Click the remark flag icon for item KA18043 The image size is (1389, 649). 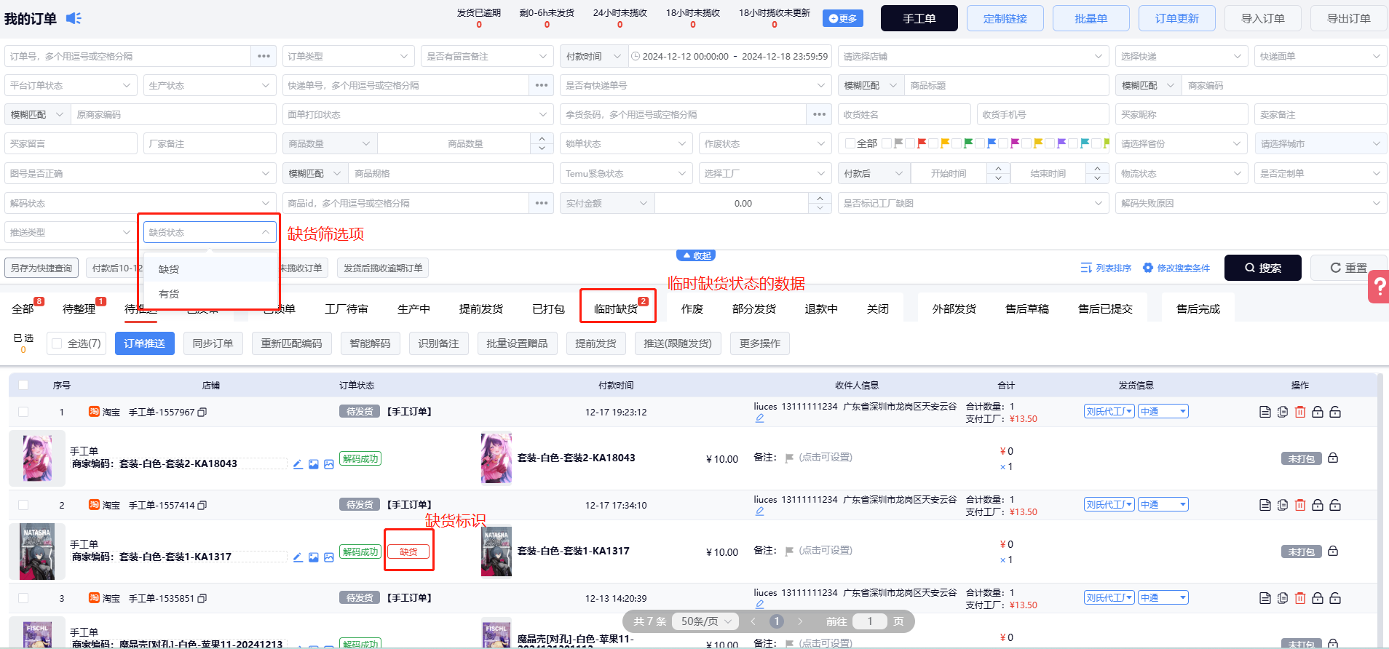click(x=789, y=458)
